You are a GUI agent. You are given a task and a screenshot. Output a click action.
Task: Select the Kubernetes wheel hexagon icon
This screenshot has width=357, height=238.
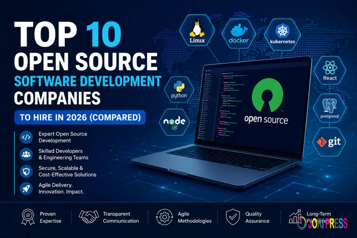[282, 34]
